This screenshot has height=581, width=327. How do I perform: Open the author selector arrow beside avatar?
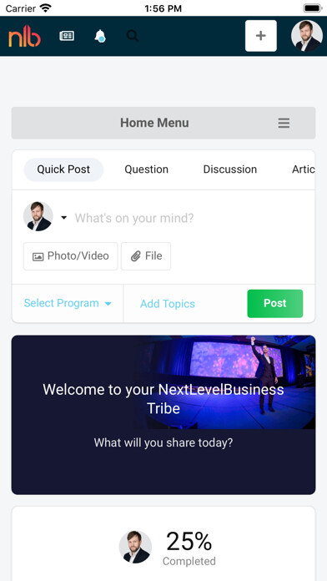(x=63, y=218)
